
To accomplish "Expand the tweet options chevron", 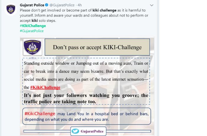I will (x=152, y=5).
